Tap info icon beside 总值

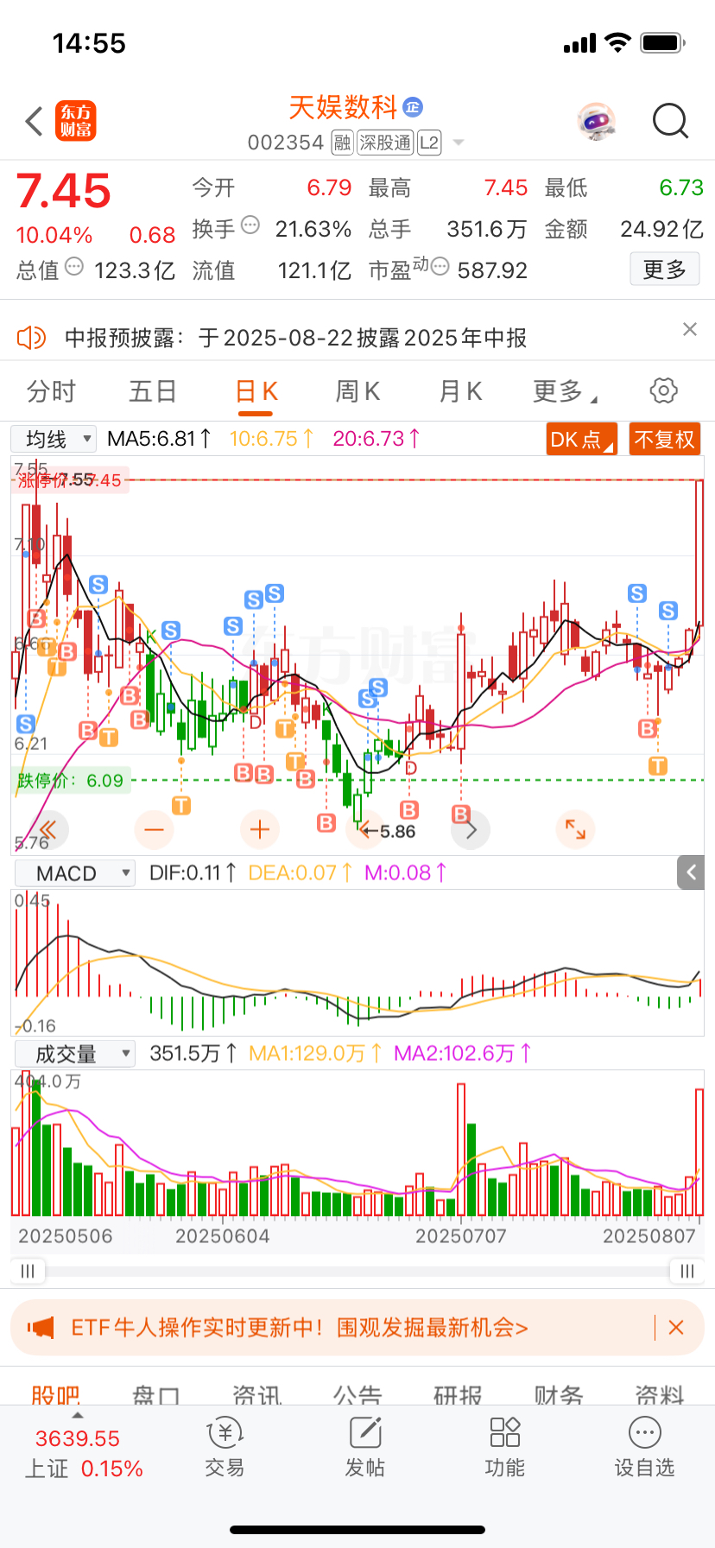coord(74,266)
